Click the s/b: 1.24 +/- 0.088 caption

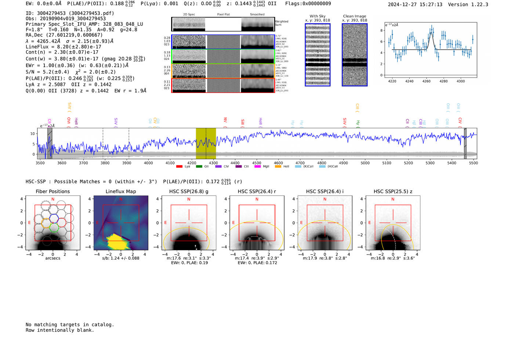click(121, 258)
